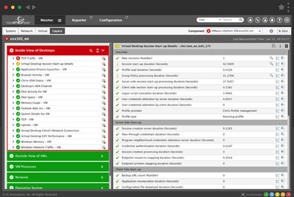Collapse the Inside View of Desktops layer
The image size is (294, 197).
(103, 51)
